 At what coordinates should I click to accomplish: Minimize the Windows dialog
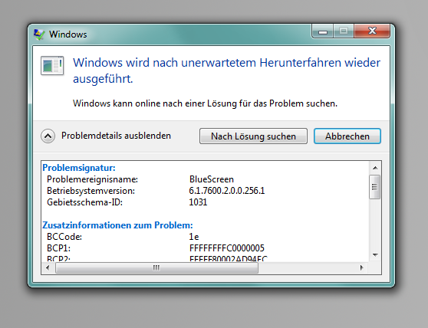(322, 31)
